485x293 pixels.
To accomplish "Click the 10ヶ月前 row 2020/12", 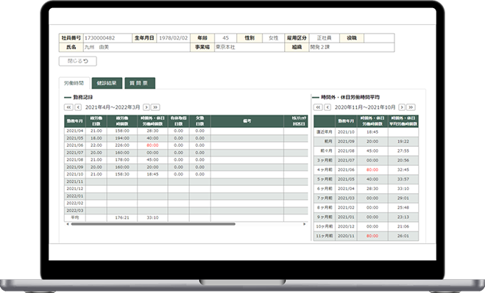I will click(366, 226).
